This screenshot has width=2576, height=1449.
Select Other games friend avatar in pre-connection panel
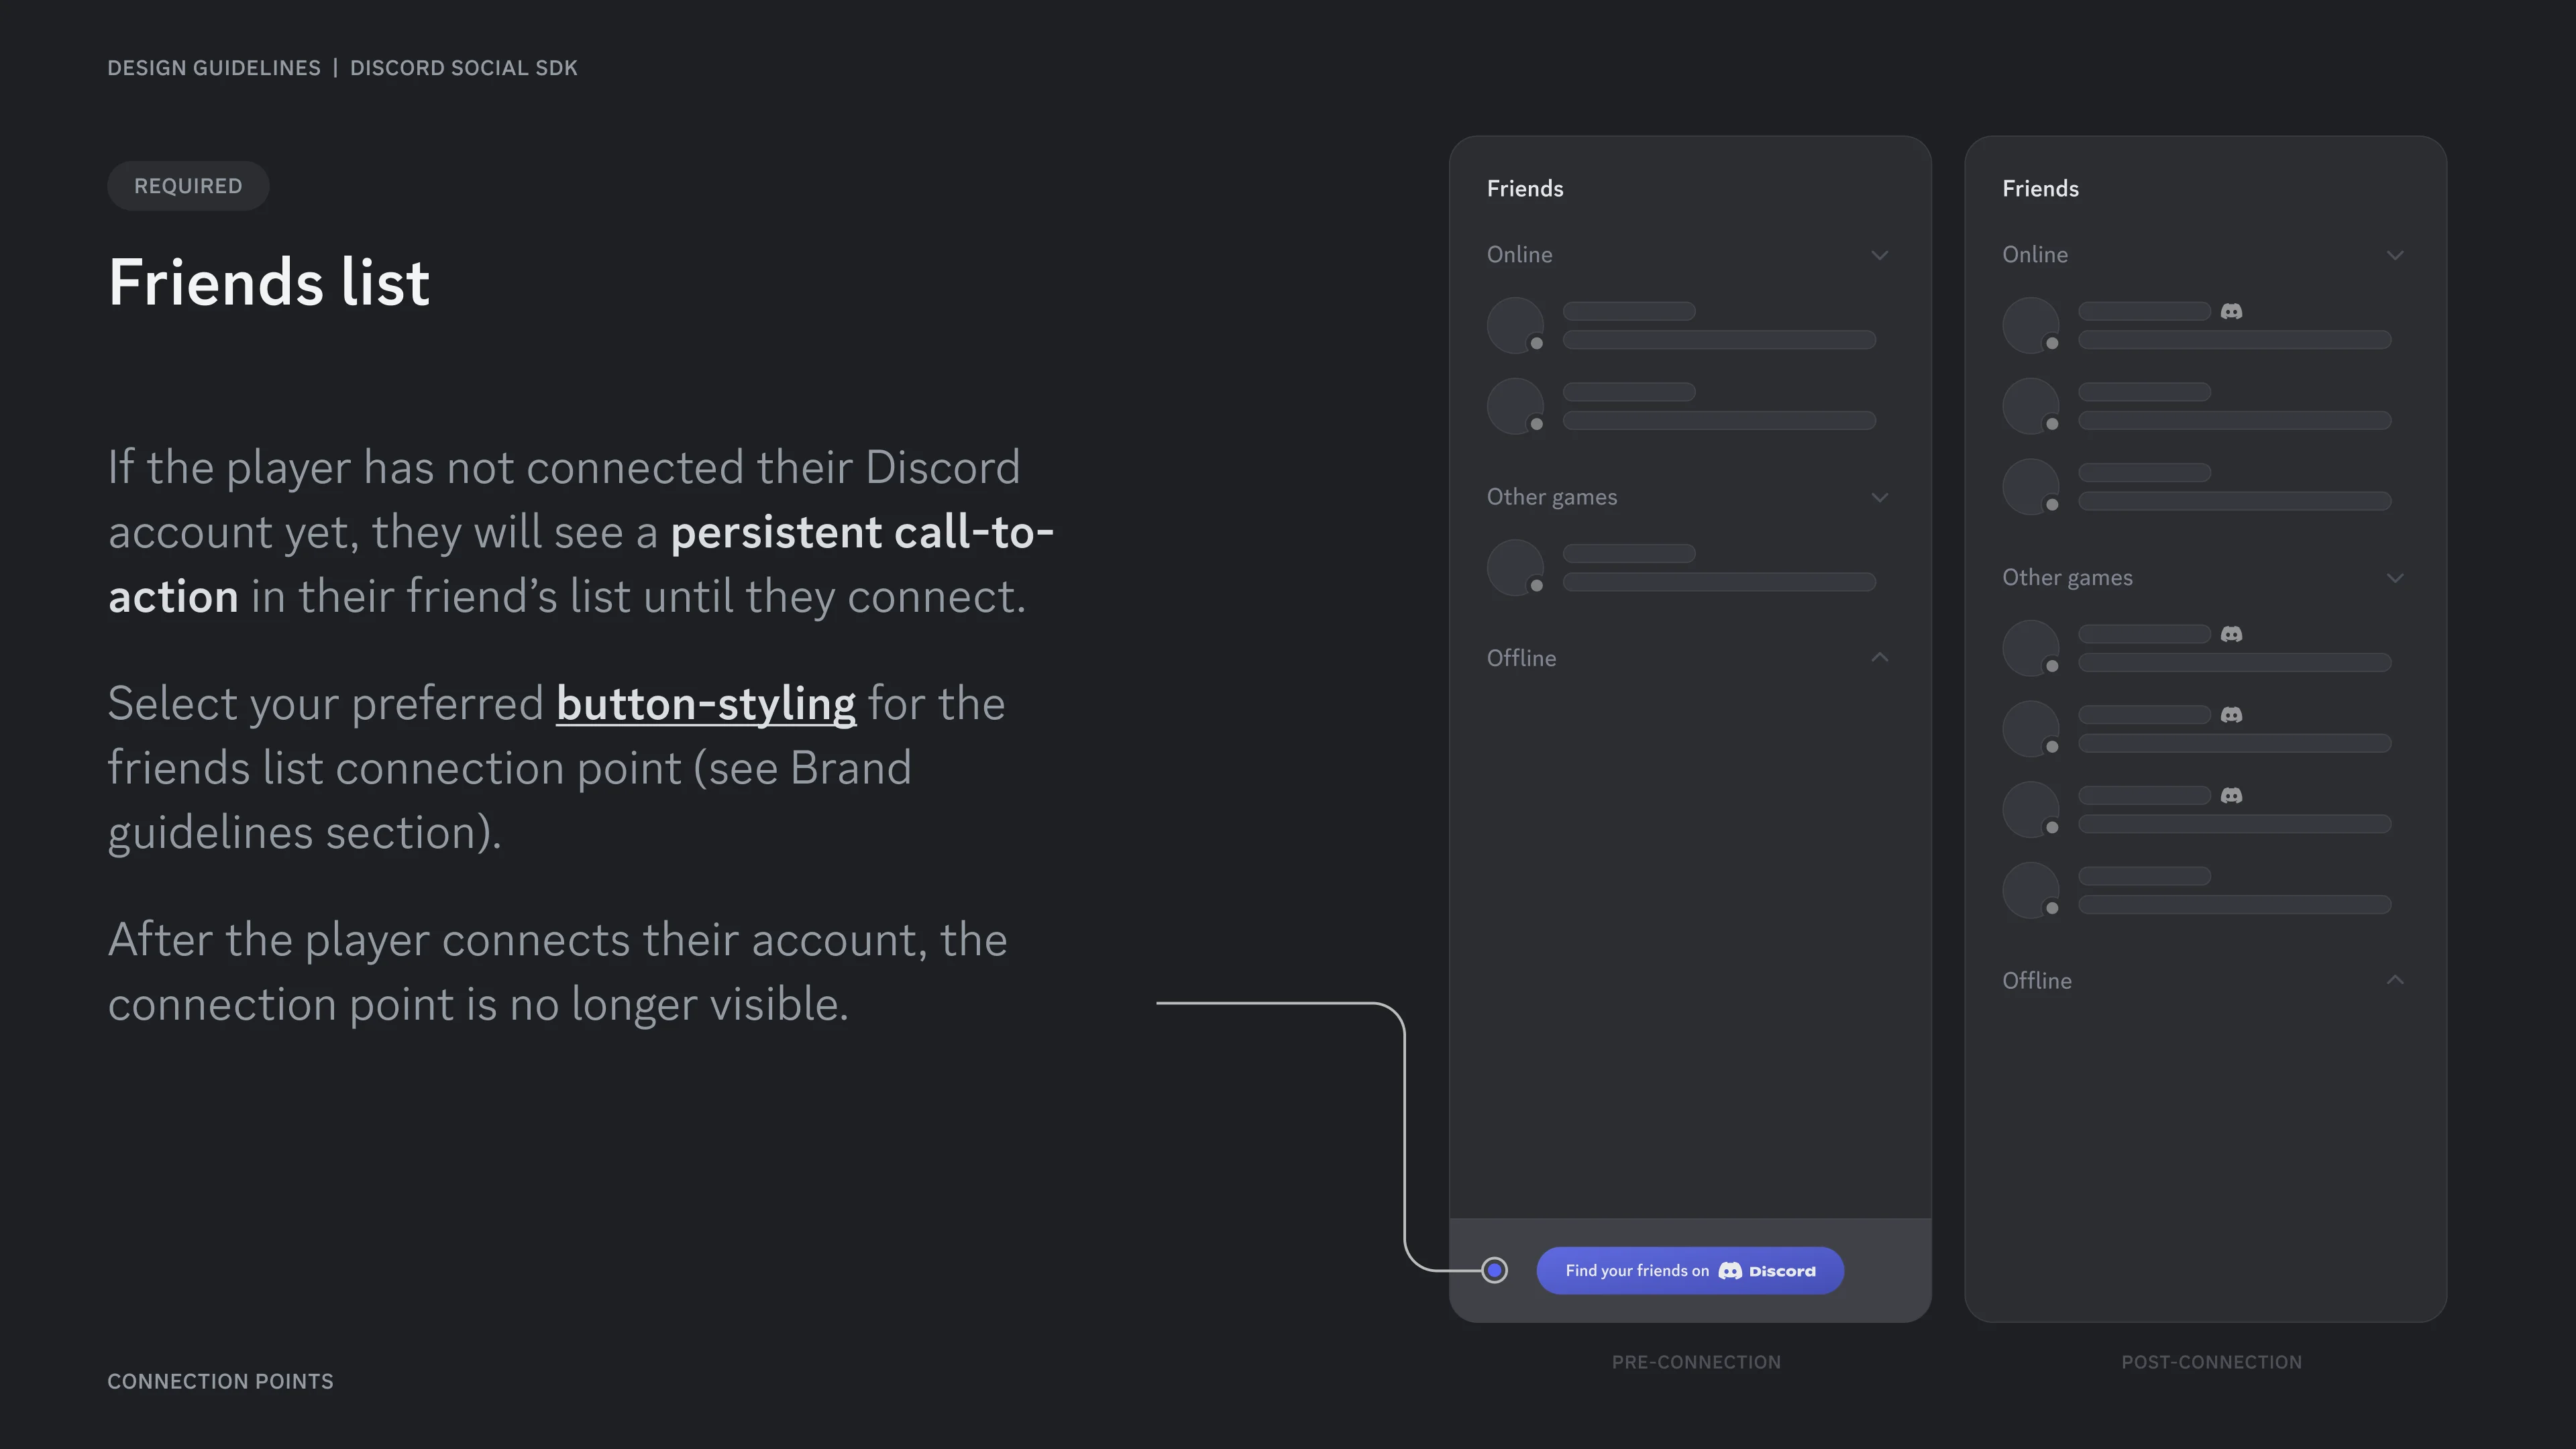click(x=1516, y=567)
